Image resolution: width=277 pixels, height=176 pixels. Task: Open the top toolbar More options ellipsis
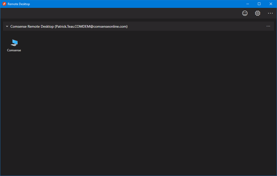click(x=270, y=13)
